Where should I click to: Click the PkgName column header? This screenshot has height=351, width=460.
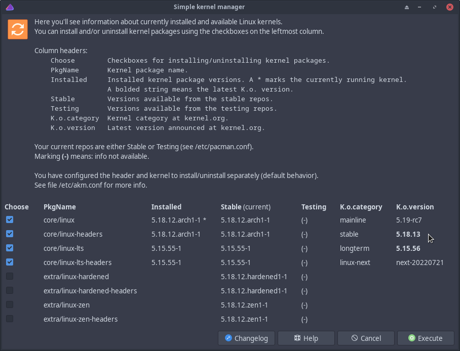tap(60, 207)
